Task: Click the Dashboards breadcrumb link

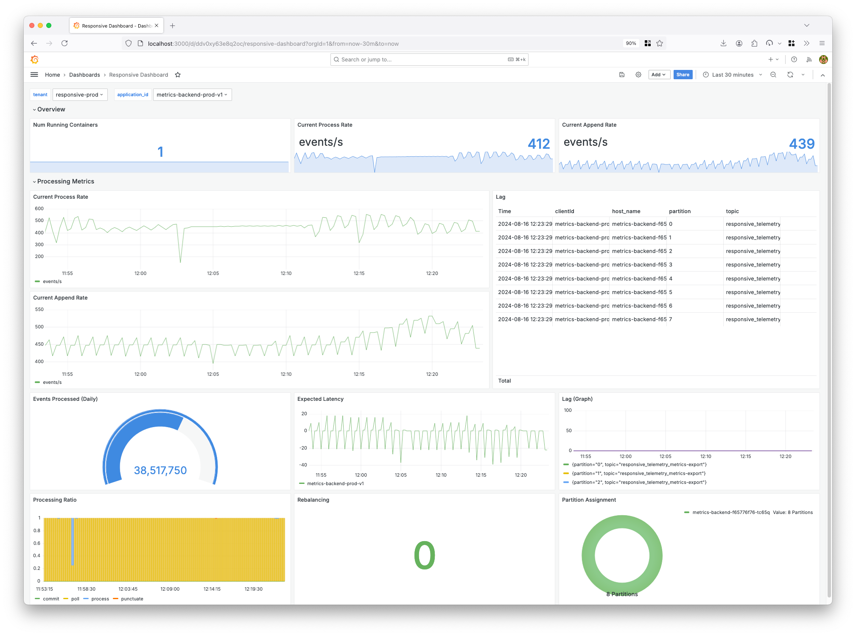Action: (x=83, y=74)
